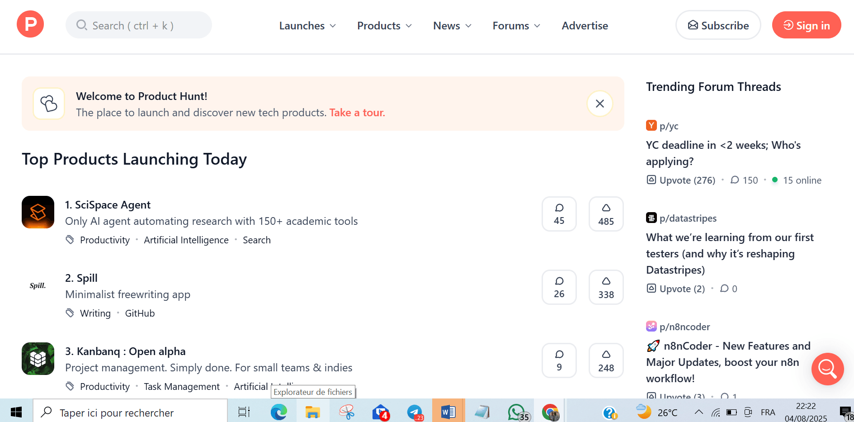Select the Writing tag under Spill
Viewport: 854px width, 422px height.
pyautogui.click(x=95, y=313)
